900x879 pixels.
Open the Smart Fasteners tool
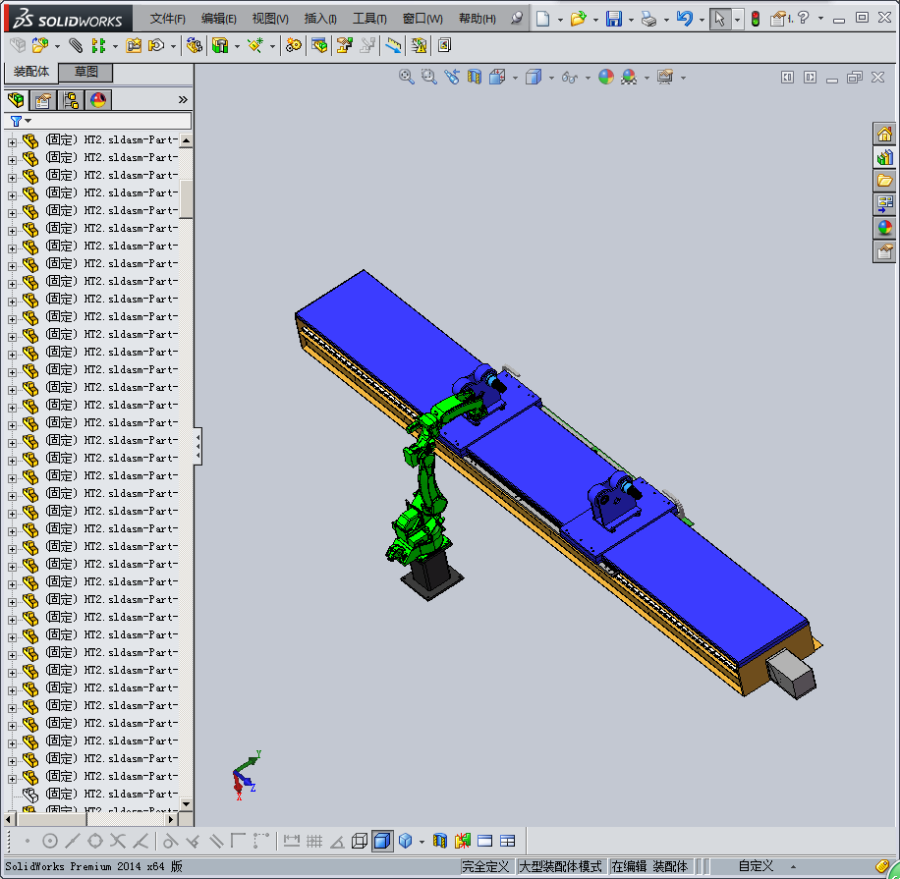[134, 45]
